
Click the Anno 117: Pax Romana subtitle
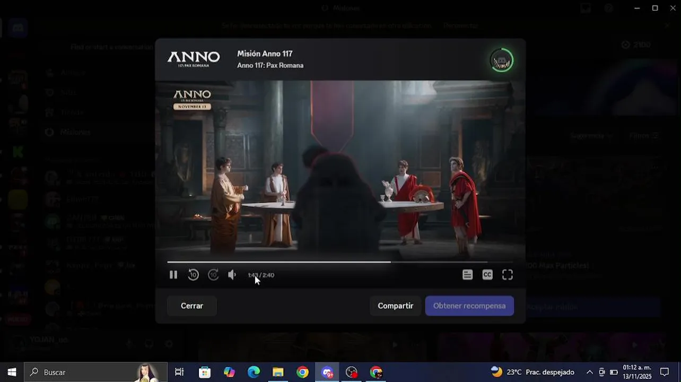270,65
